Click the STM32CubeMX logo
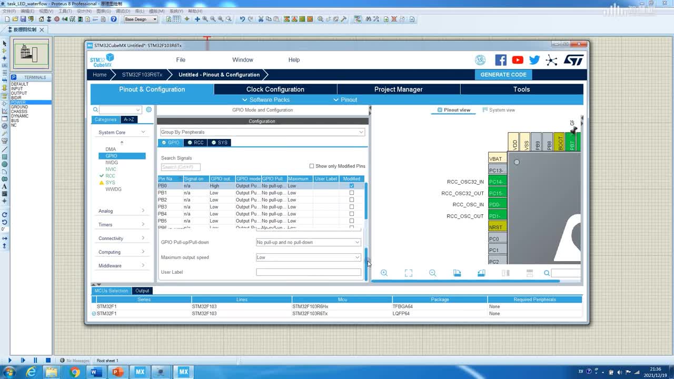Viewport: 674px width, 379px height. tap(102, 60)
